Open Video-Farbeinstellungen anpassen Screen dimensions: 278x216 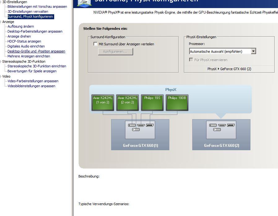[33, 81]
